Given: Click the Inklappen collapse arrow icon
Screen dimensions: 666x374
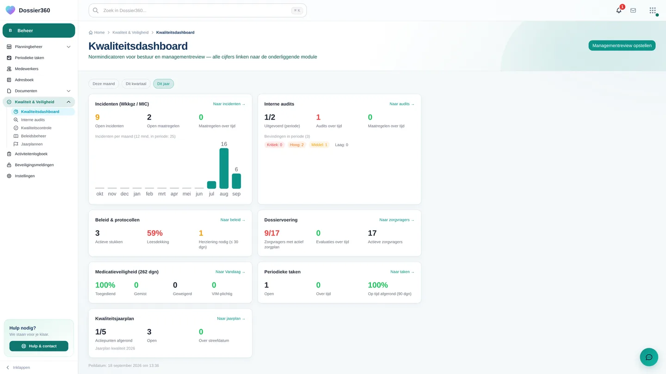Looking at the screenshot, I should (8, 368).
